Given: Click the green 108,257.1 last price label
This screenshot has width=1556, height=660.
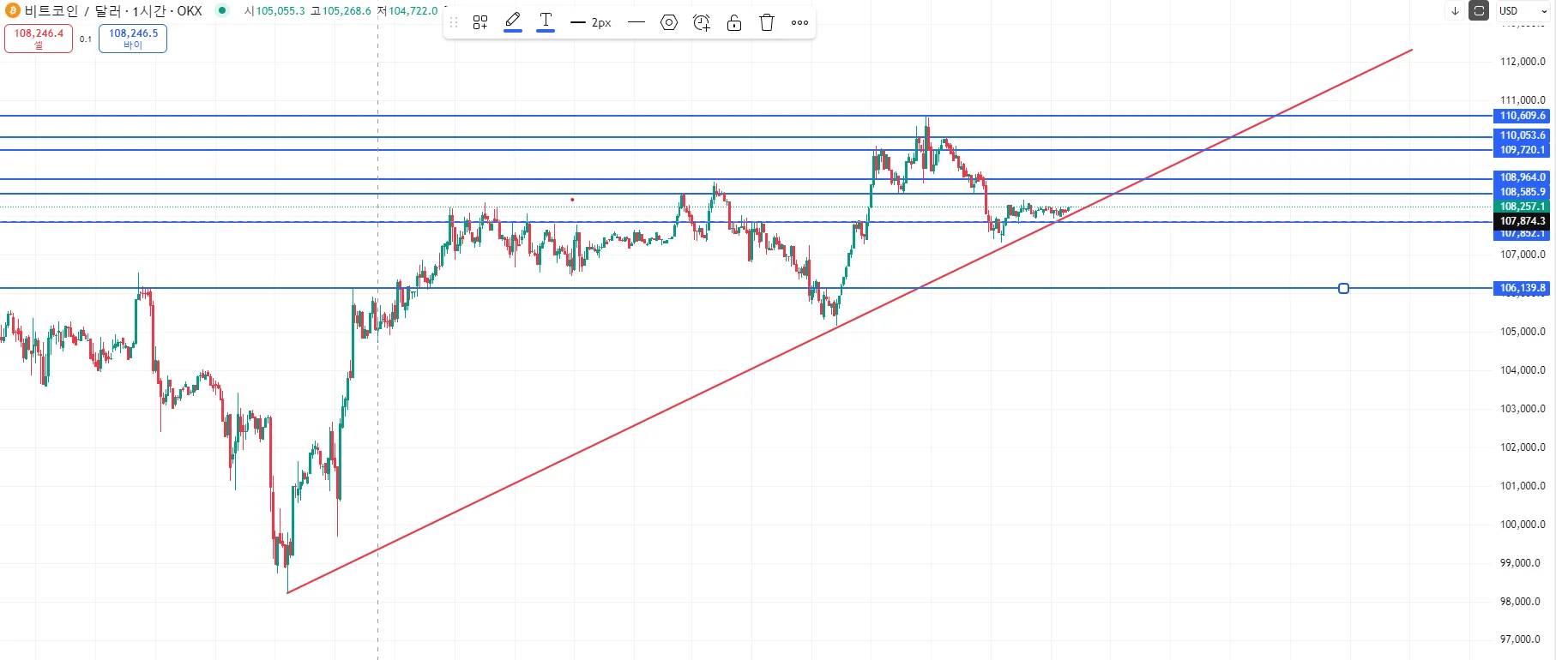Looking at the screenshot, I should (x=1522, y=207).
